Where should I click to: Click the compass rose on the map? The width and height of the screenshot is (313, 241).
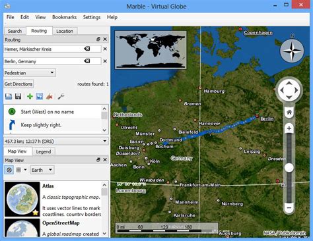point(292,51)
